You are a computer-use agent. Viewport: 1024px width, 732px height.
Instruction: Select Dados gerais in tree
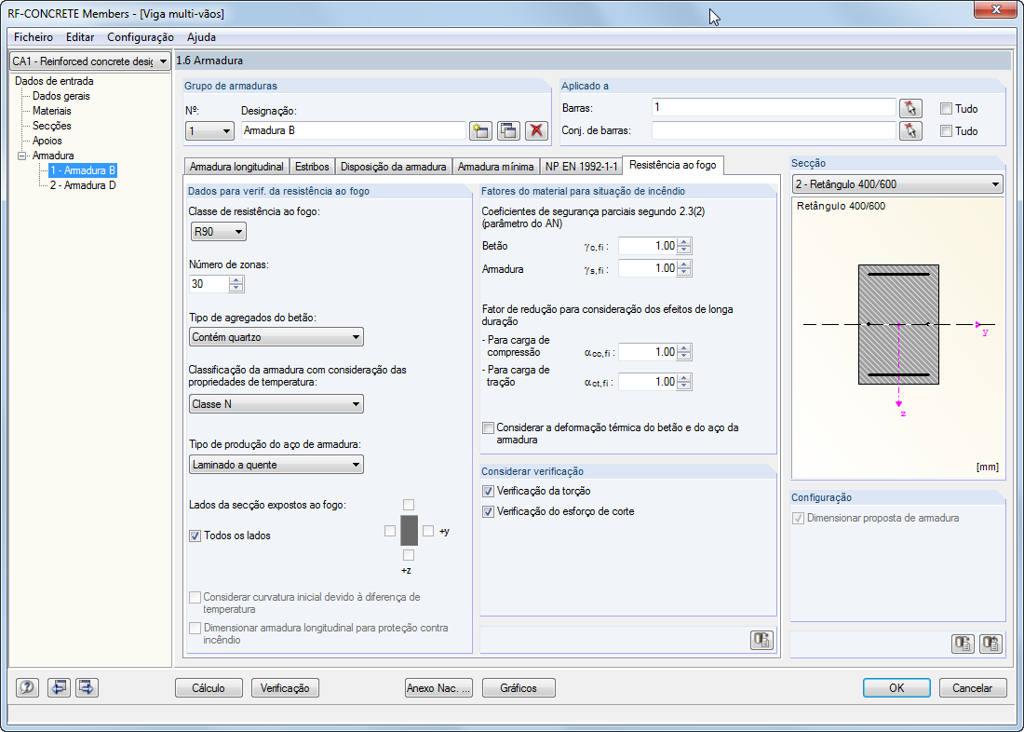tap(61, 96)
